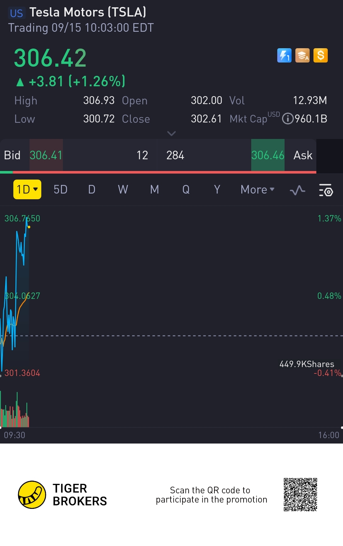Open the chart indicator wave icon
343x546 pixels.
298,190
